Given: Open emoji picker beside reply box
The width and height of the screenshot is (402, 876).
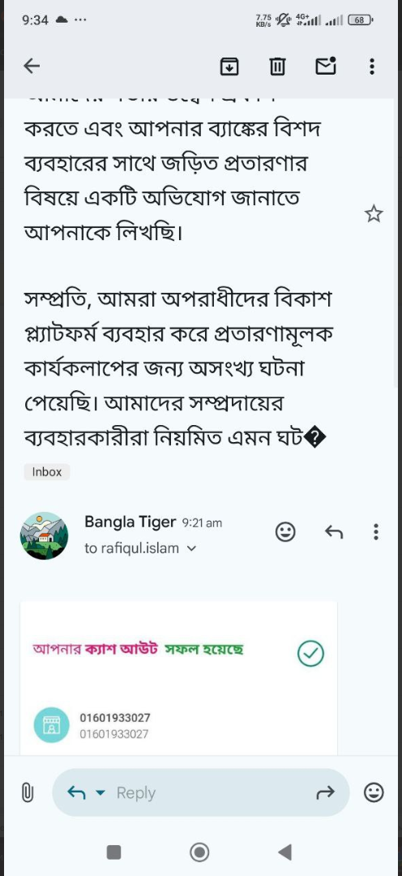Looking at the screenshot, I should tap(374, 792).
